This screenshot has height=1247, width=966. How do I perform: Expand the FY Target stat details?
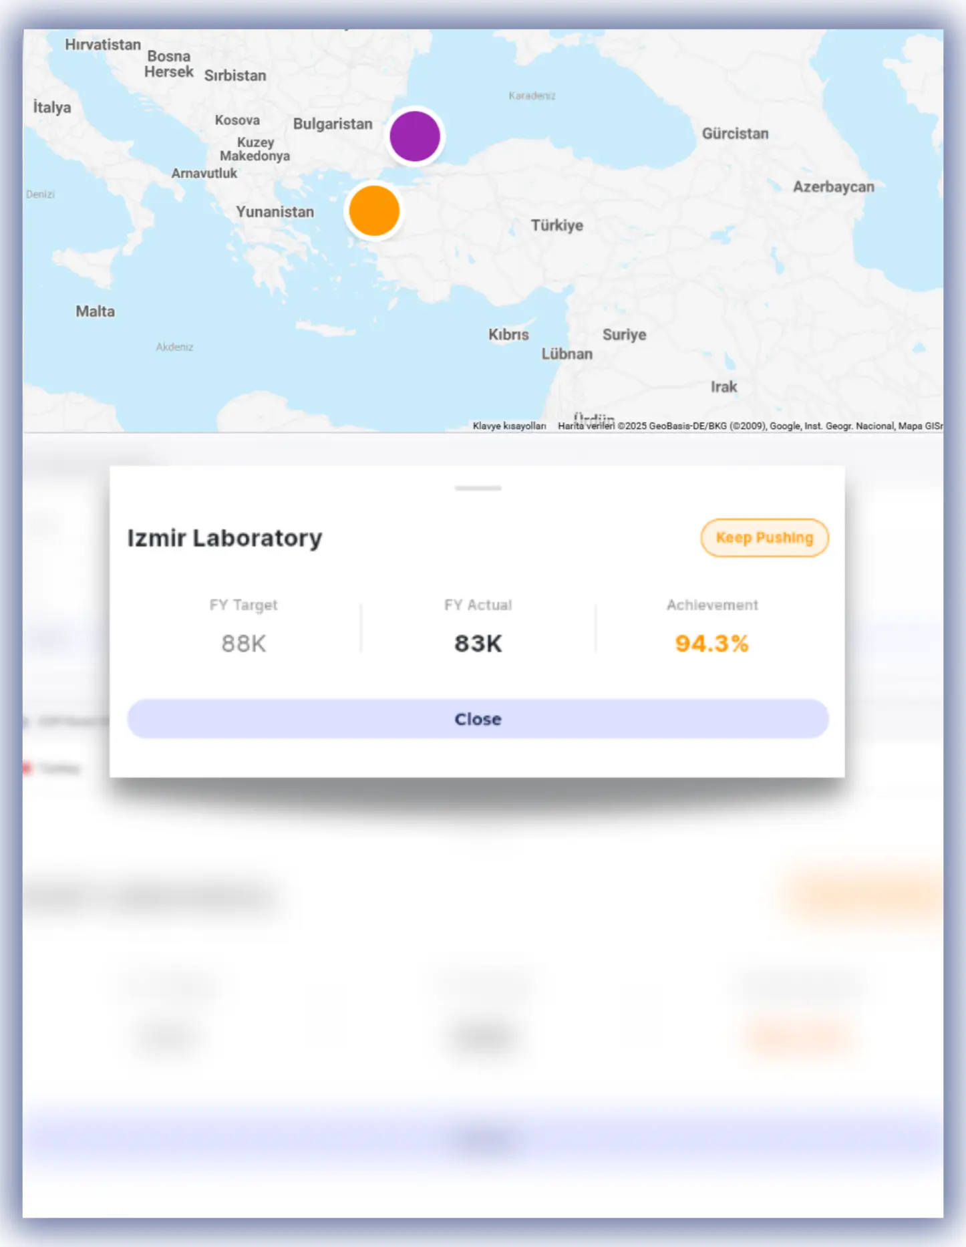244,625
